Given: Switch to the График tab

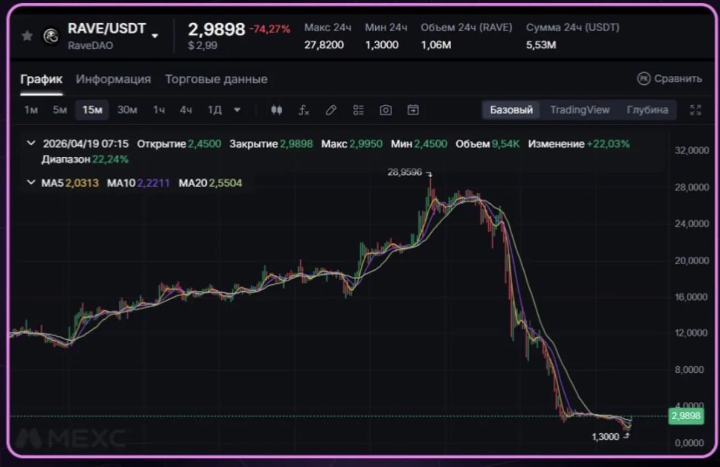Looking at the screenshot, I should (42, 79).
